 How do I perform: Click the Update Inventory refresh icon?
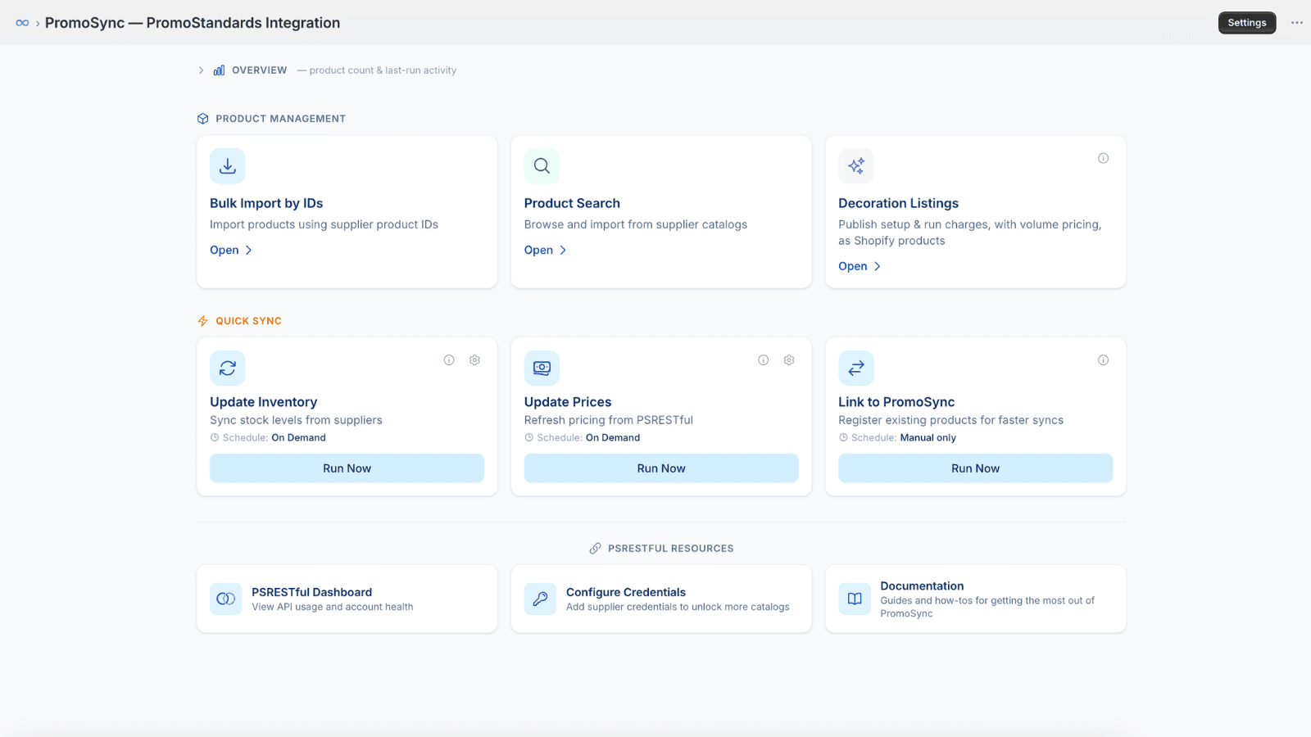[228, 368]
